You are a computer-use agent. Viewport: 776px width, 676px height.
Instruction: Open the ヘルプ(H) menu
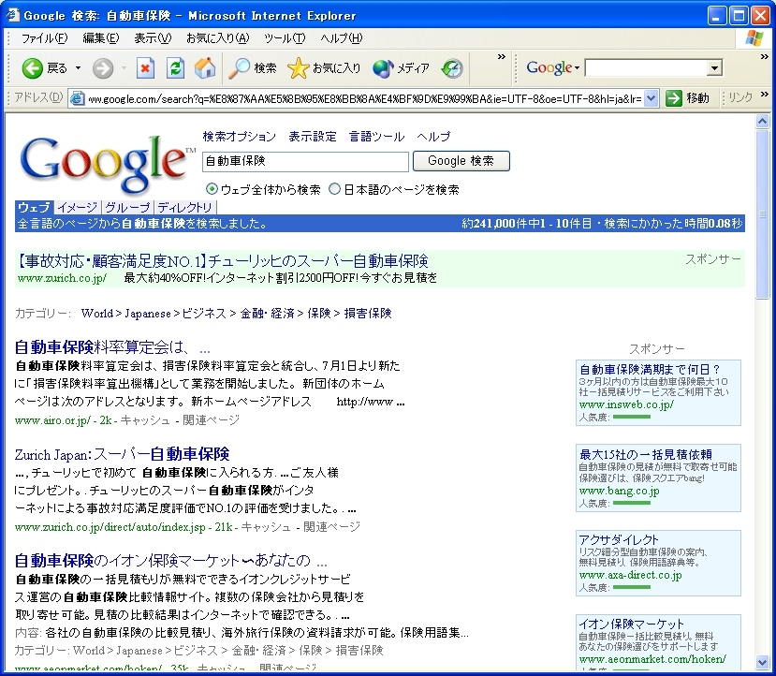pyautogui.click(x=342, y=38)
